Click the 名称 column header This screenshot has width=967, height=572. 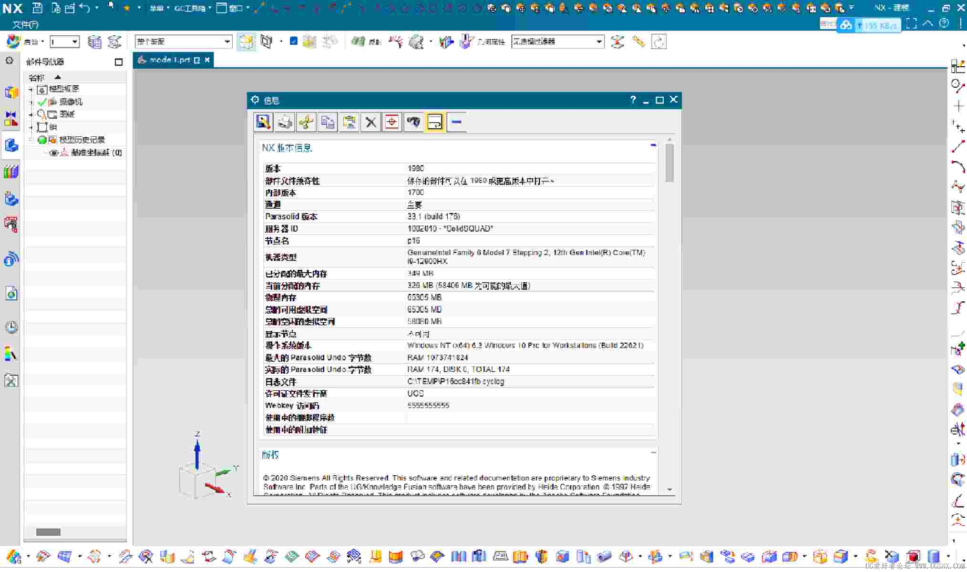(36, 78)
